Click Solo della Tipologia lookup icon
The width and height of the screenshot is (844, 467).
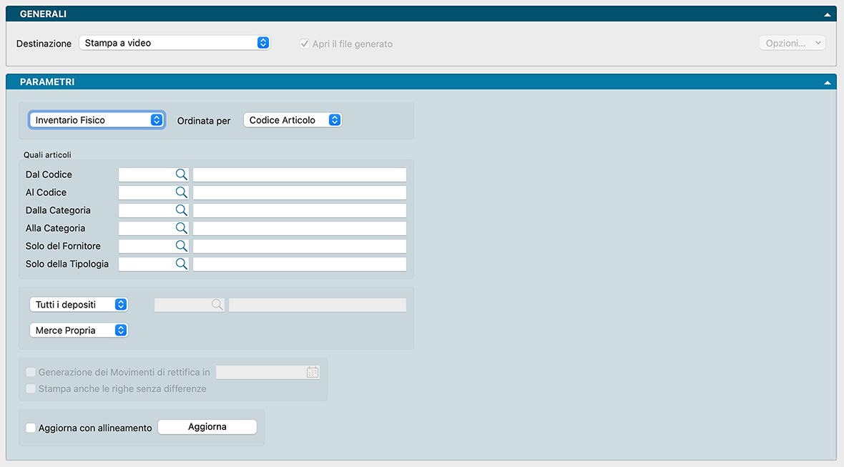[181, 264]
